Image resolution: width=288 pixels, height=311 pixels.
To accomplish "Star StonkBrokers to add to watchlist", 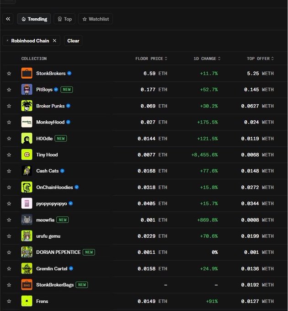I will [9, 73].
